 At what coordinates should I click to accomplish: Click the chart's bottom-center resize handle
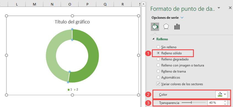pyautogui.click(x=72, y=95)
